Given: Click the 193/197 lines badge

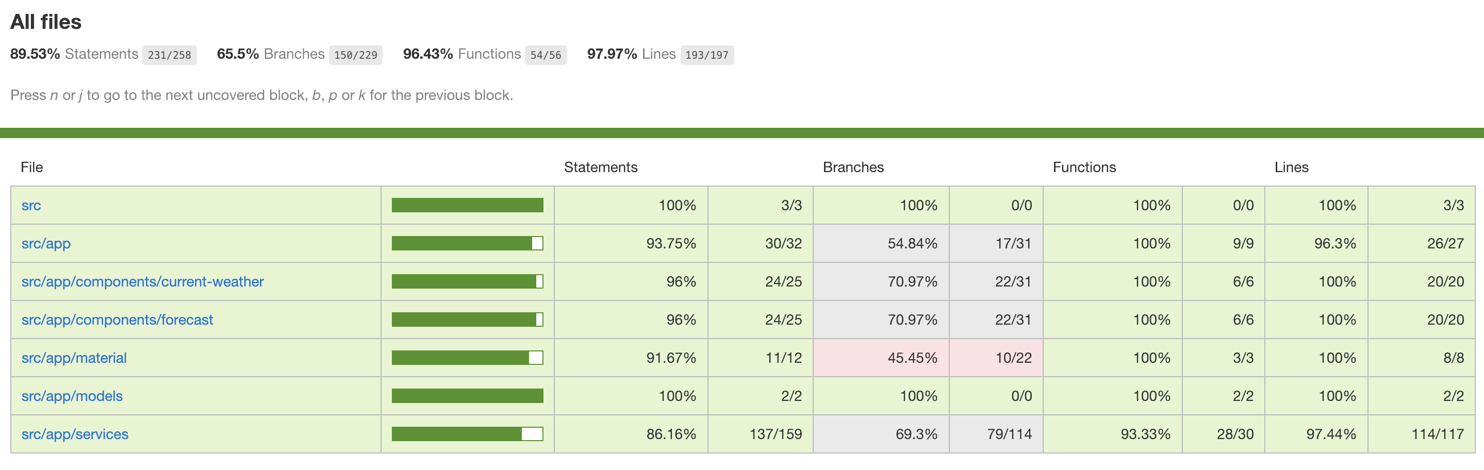Looking at the screenshot, I should [706, 55].
